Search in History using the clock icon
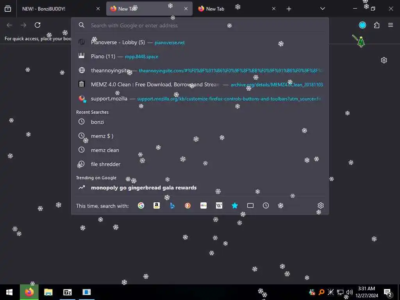The image size is (400, 300). (x=266, y=205)
